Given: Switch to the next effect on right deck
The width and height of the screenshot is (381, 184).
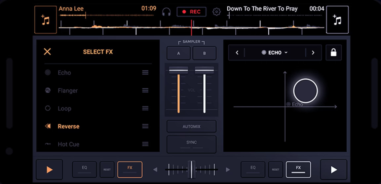Looking at the screenshot, I should [313, 53].
